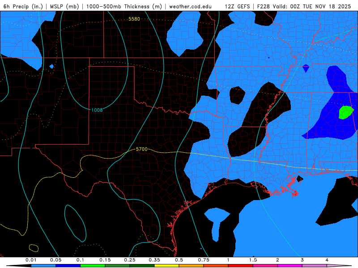
Task: Click the dark blue 0.05–0.1 legend swatch
Action: point(68,266)
